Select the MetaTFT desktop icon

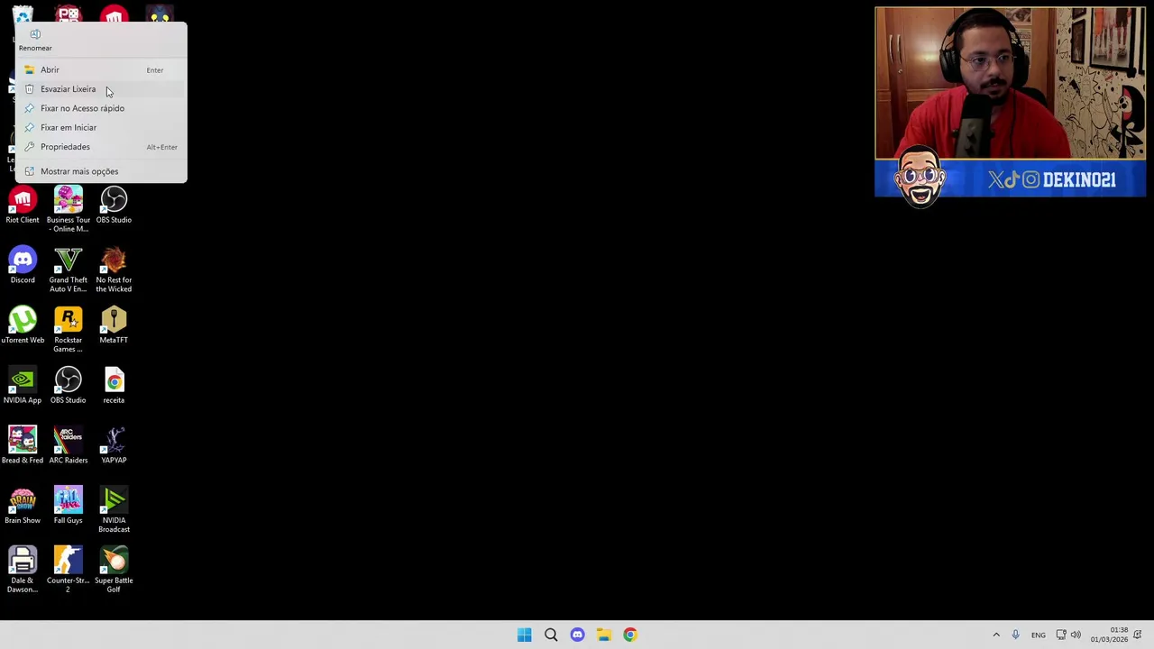tap(114, 325)
